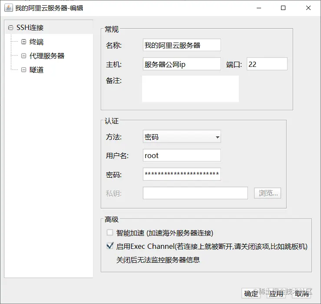
Task: Collapse the SSH连接 tree node
Action: point(11,27)
